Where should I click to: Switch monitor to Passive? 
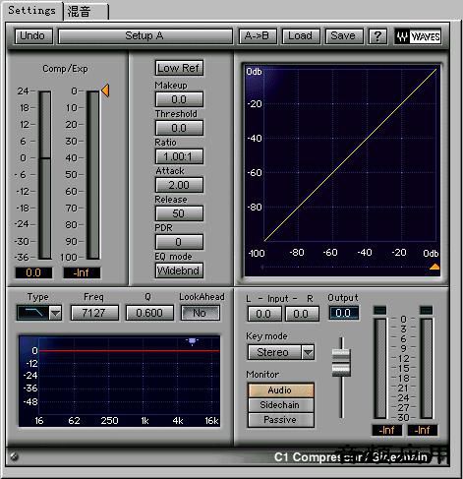[x=281, y=420]
